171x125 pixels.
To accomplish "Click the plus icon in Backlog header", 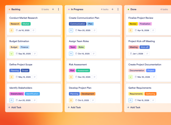I will [x=53, y=9].
